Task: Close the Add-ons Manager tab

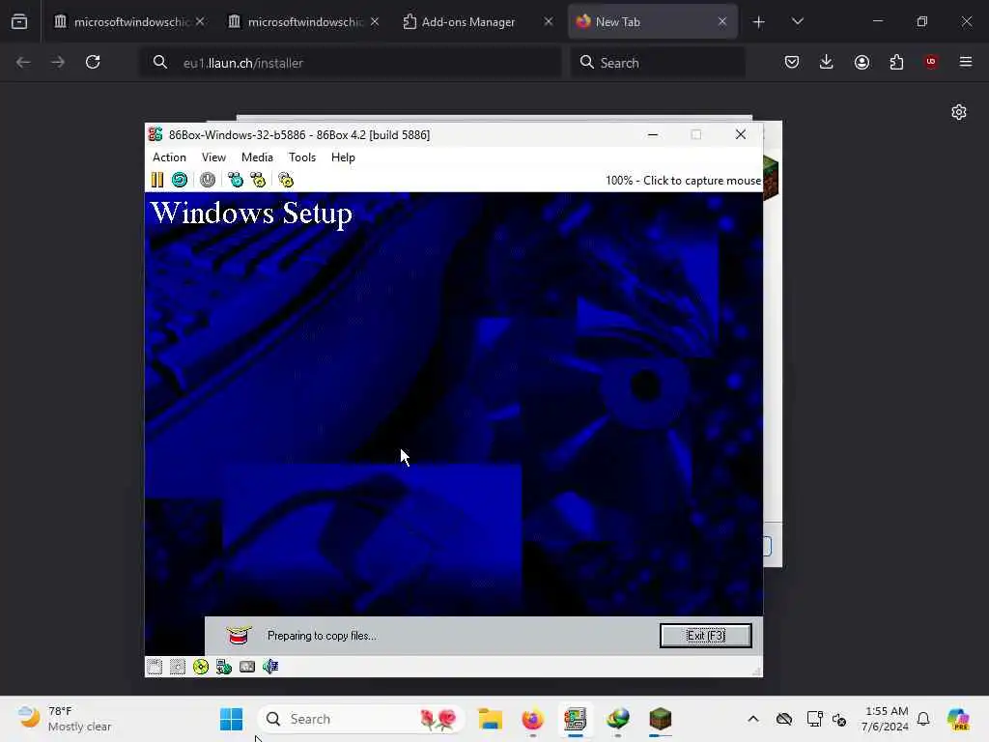Action: click(549, 21)
